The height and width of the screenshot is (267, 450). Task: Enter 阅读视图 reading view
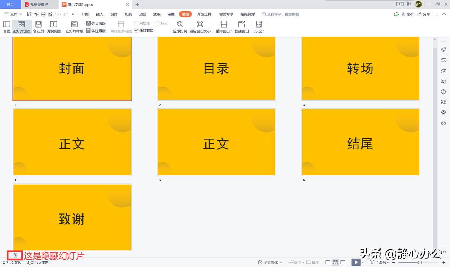click(53, 27)
